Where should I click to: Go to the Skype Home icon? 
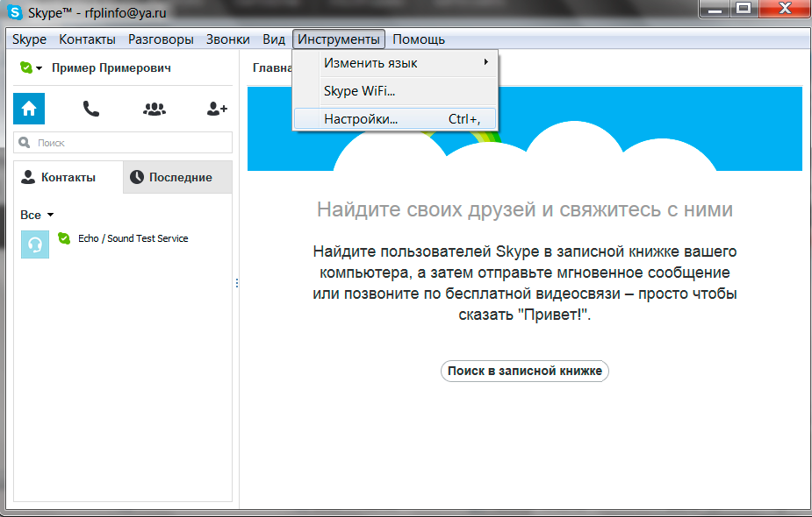[x=29, y=109]
